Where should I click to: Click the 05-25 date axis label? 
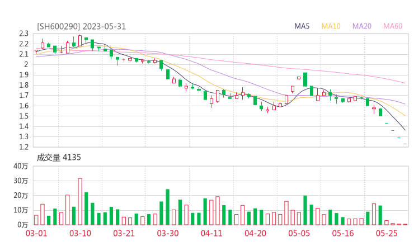coord(387,233)
